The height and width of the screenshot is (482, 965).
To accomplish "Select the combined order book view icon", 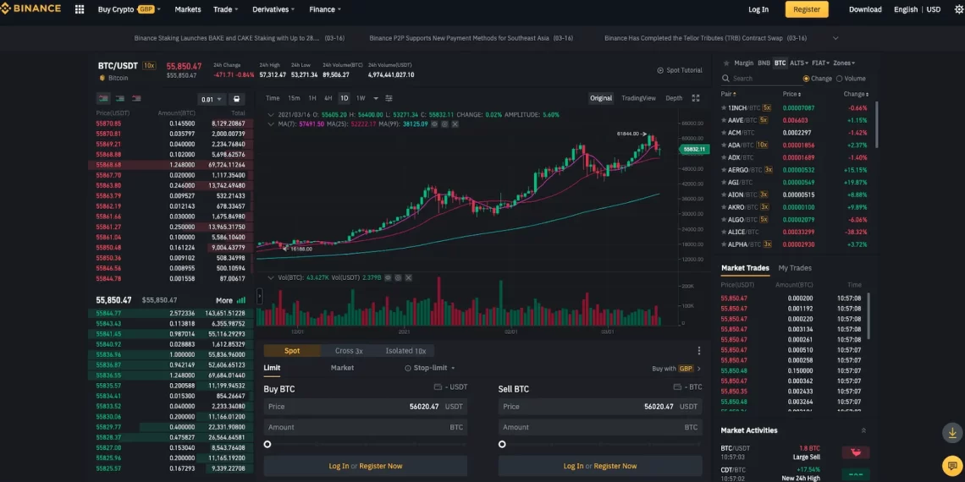I will click(x=103, y=98).
